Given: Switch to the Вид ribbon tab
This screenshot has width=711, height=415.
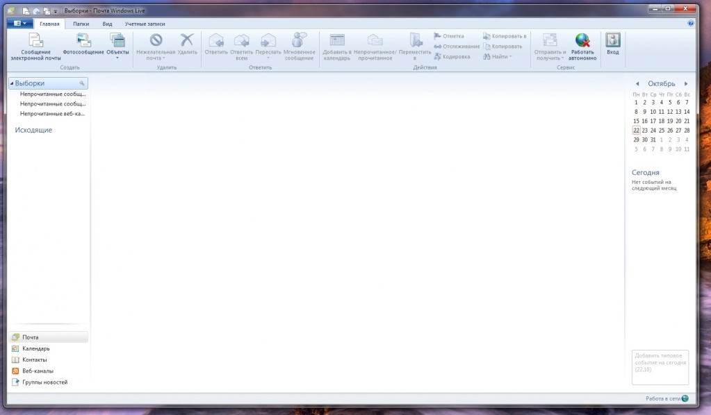Looking at the screenshot, I should pyautogui.click(x=107, y=24).
